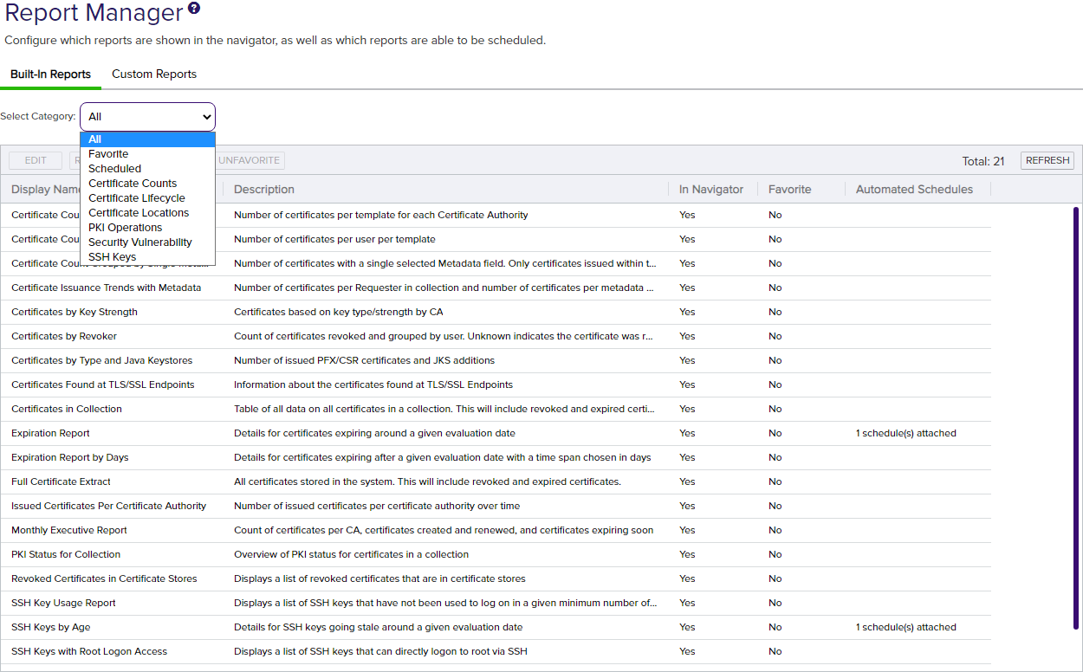Select Scheduled from the category options
The width and height of the screenshot is (1083, 672).
click(114, 169)
